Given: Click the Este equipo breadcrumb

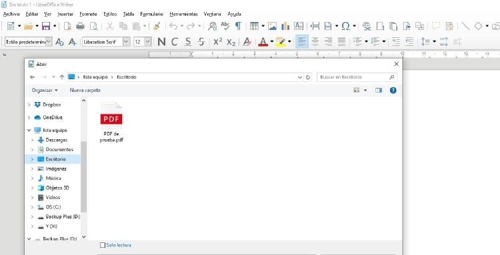Looking at the screenshot, I should click(95, 77).
